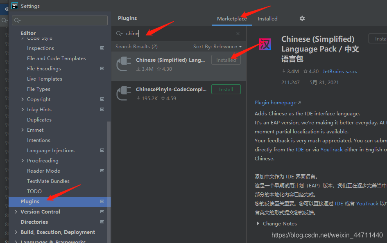The image size is (387, 243).
Task: Expand the Inlay Hints tree node
Action: pos(23,109)
